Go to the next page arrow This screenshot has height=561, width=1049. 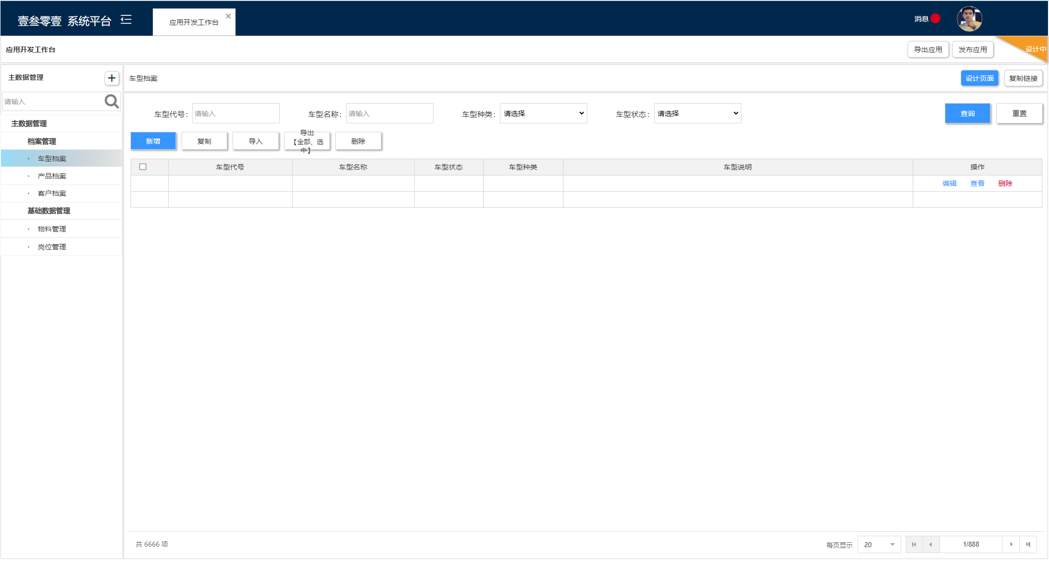pyautogui.click(x=1011, y=544)
